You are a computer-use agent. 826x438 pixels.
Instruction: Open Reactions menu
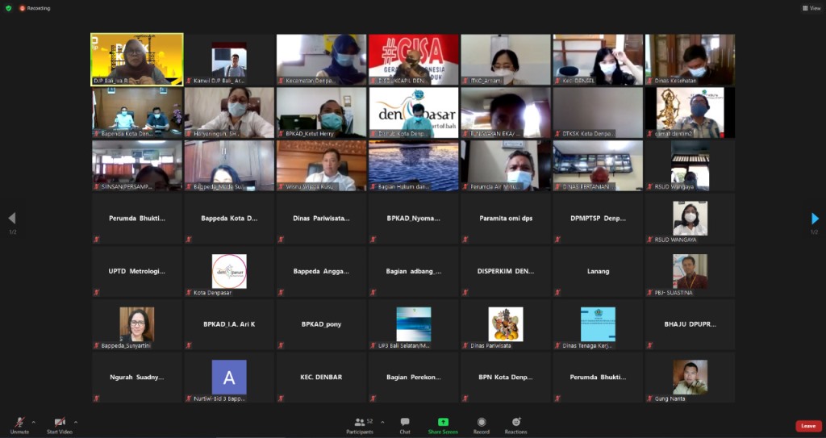click(x=515, y=424)
